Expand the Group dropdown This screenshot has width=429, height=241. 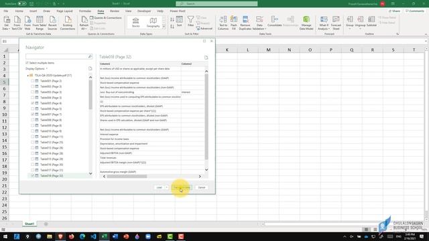click(350, 29)
